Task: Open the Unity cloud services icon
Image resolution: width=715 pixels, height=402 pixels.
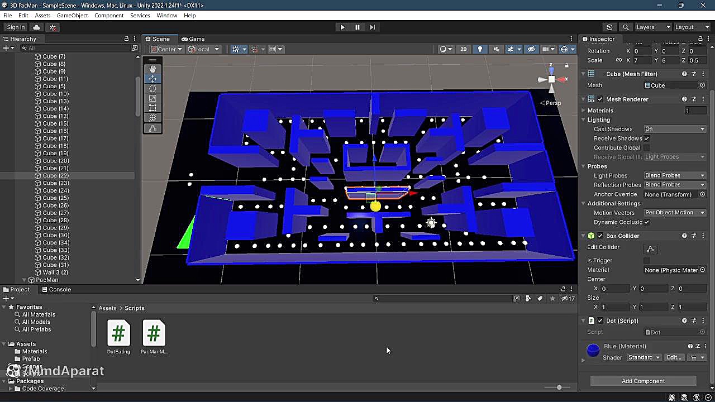Action: tap(37, 27)
